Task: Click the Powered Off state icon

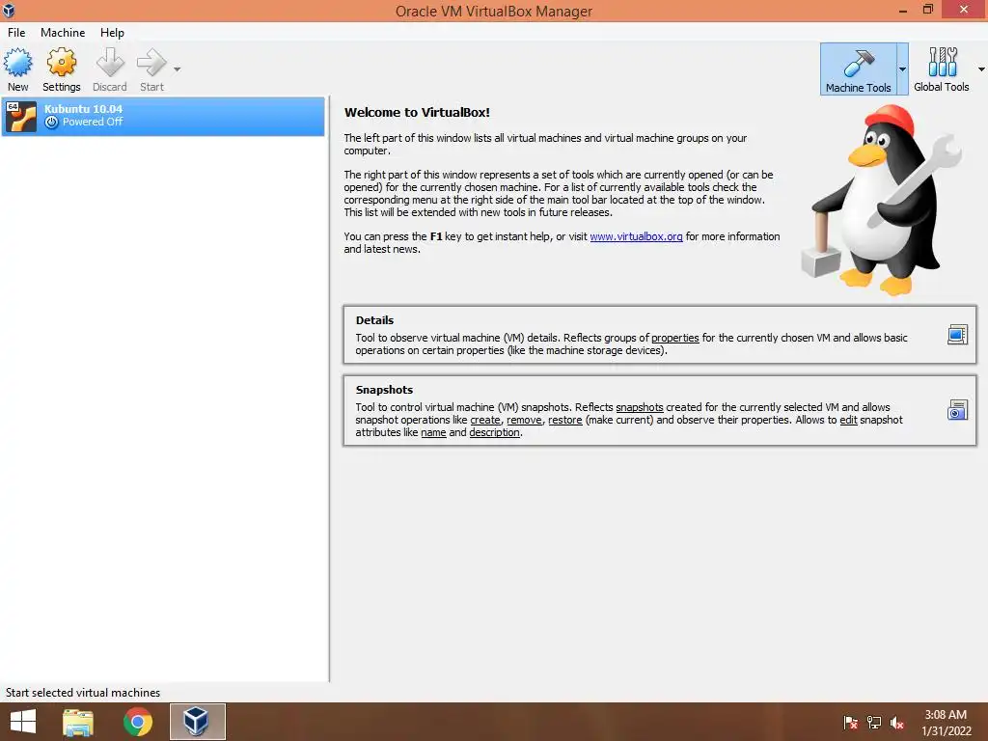Action: pyautogui.click(x=52, y=123)
